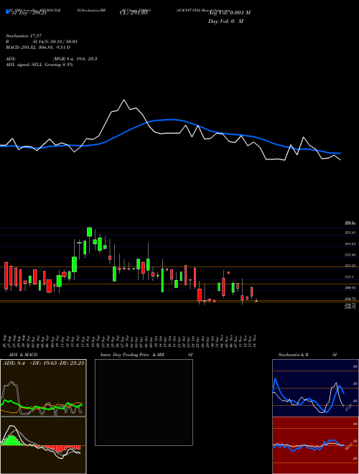Click the 'Intra Day Trading Price & MRSI' title
This screenshot has width=359, height=474.
(147, 355)
